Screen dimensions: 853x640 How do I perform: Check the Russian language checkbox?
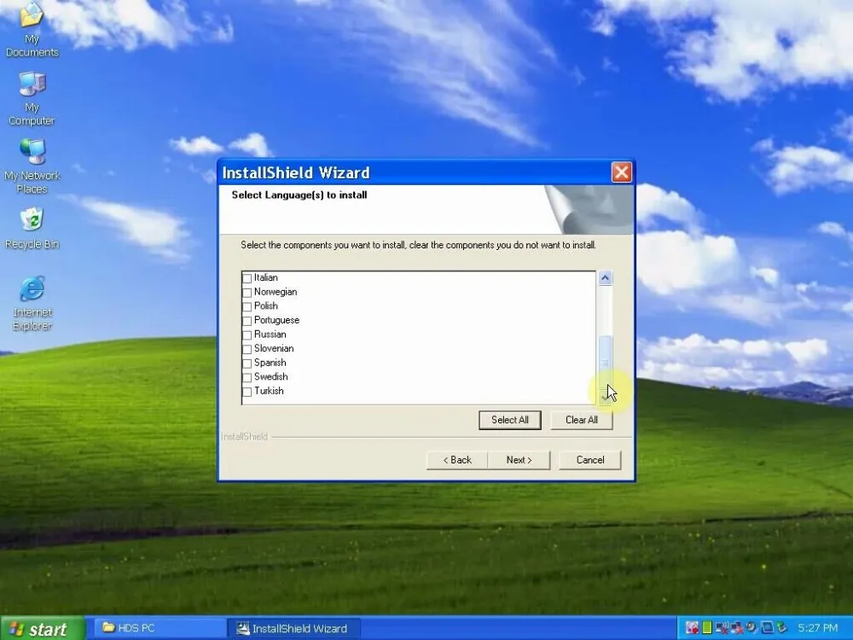(x=247, y=335)
